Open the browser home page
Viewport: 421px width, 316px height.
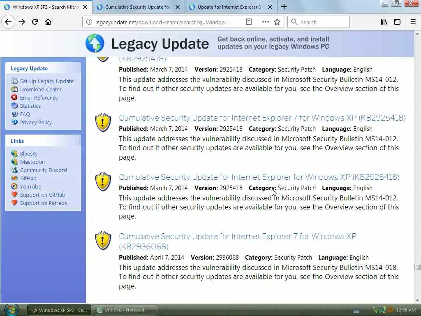(48, 22)
